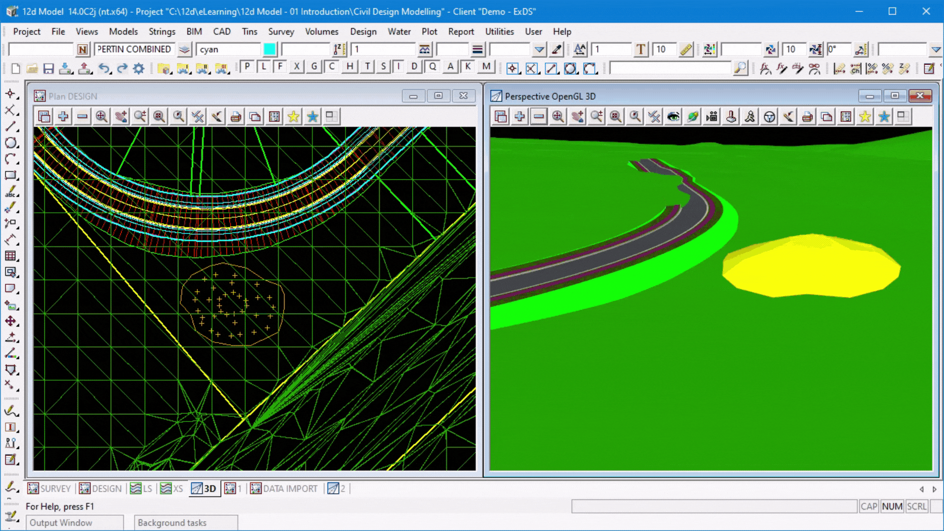944x531 pixels.
Task: Click the walk-through person icon in Perspective view
Action: [750, 117]
